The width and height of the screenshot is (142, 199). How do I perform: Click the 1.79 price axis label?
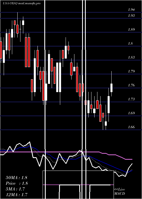coord(131,71)
